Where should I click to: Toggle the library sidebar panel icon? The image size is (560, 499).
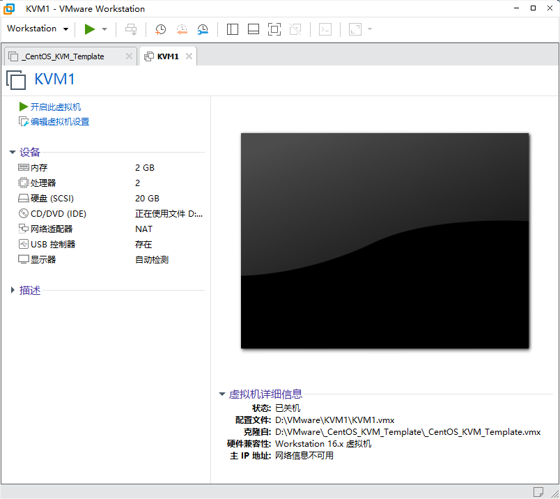tap(233, 29)
